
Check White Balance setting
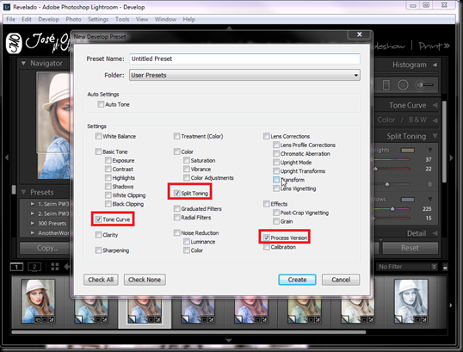98,136
